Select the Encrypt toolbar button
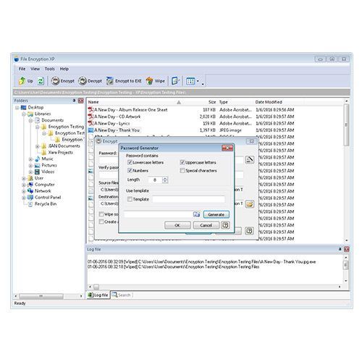Viewport: 362px width, 362px height. [x=63, y=81]
